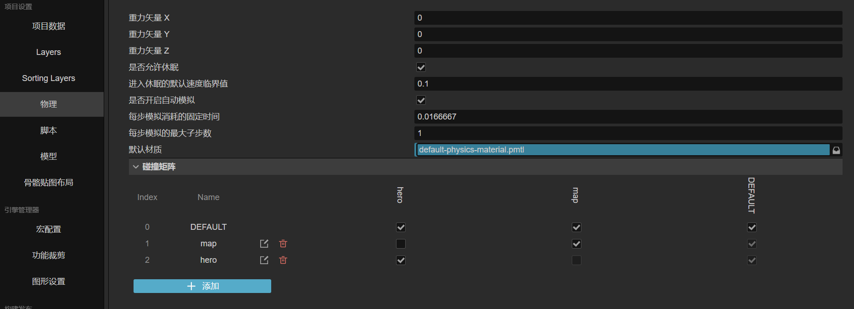Click the edit icon for hero row
The height and width of the screenshot is (309, 854).
coord(264,260)
